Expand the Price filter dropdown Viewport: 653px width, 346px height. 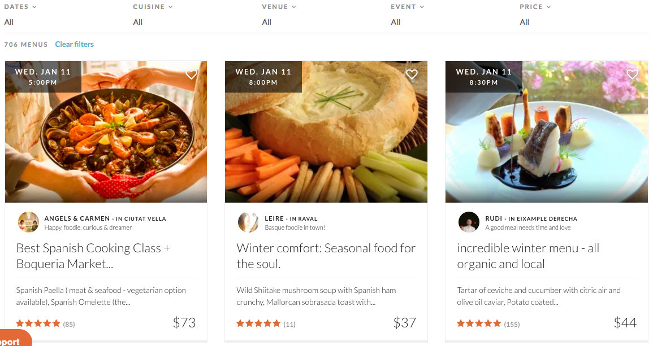(x=535, y=7)
